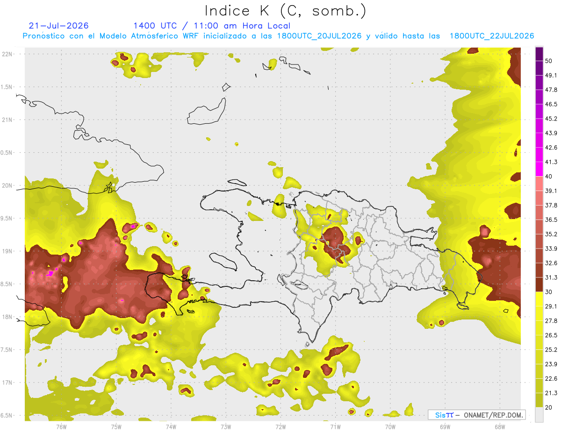Click the 'ONAMET/REP.DOM.' credit label
Viewport: 561px width, 433px height.
(x=494, y=415)
